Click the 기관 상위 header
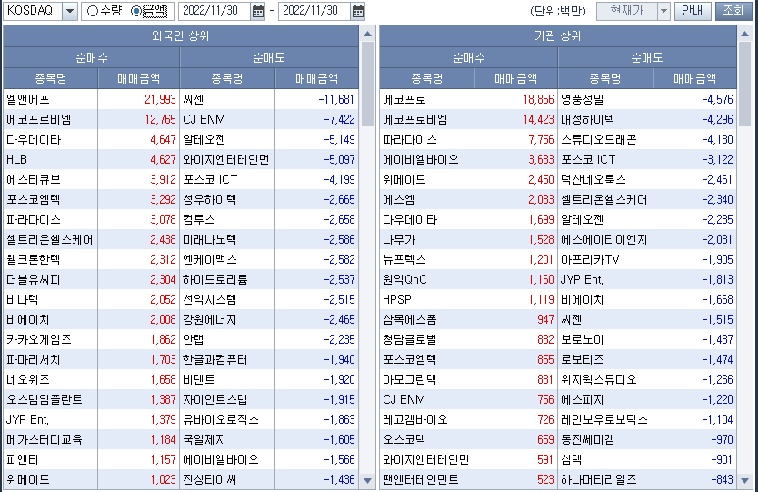The width and height of the screenshot is (758, 492). click(x=558, y=36)
